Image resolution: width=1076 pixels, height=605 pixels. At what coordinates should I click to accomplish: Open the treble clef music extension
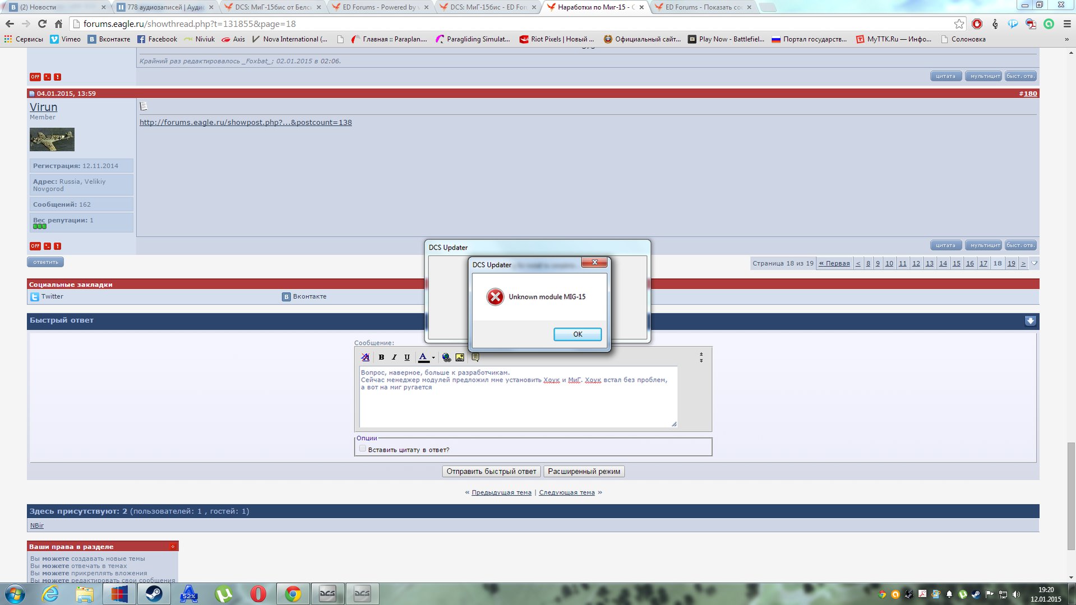tap(995, 24)
